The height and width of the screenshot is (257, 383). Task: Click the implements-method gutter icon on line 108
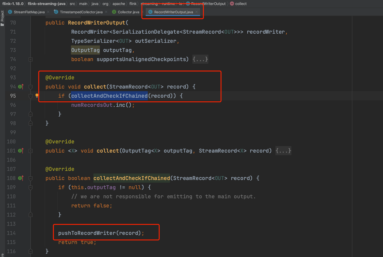pyautogui.click(x=20, y=178)
